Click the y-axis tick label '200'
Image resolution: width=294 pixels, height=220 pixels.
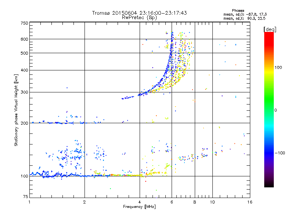[x=24, y=123]
